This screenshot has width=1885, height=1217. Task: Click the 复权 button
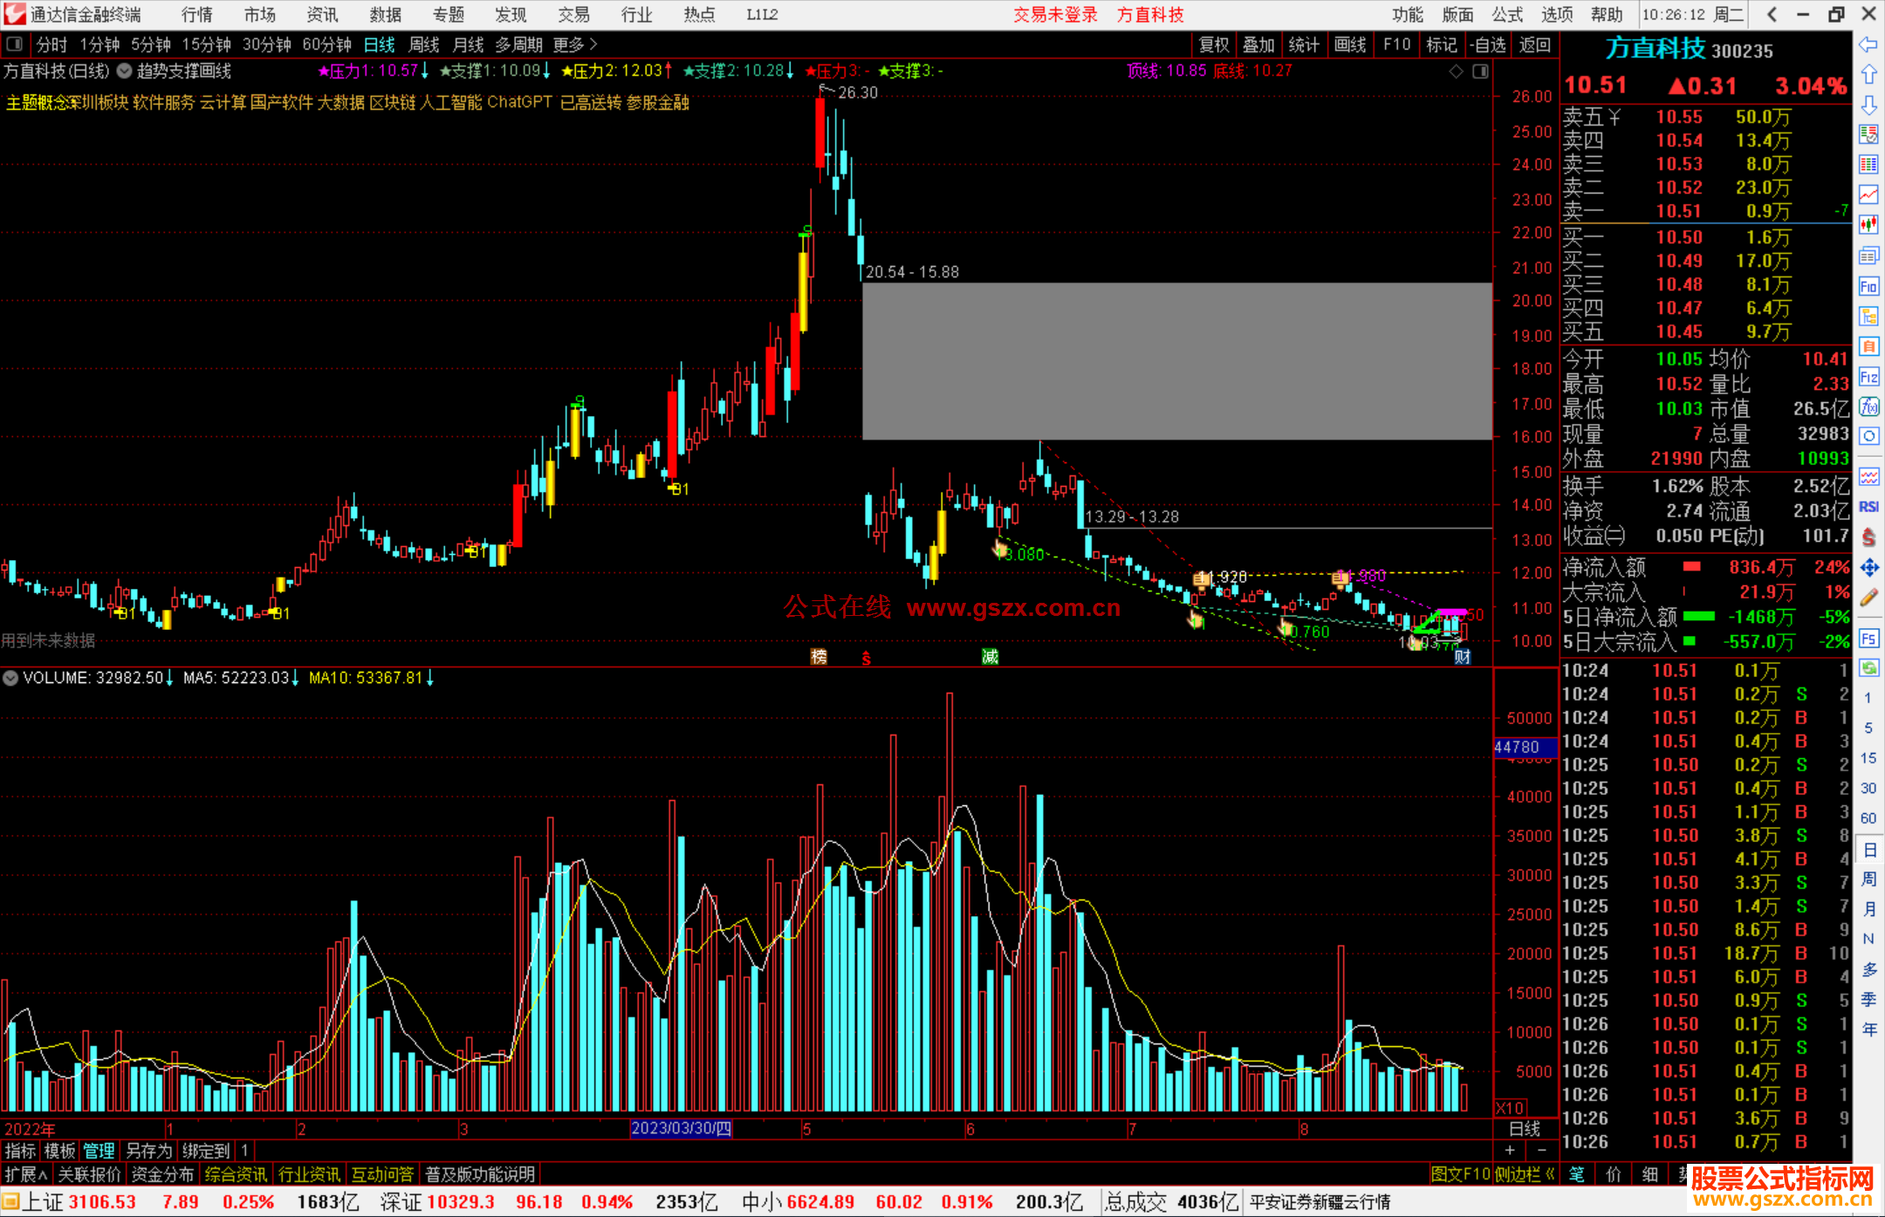click(x=1213, y=44)
